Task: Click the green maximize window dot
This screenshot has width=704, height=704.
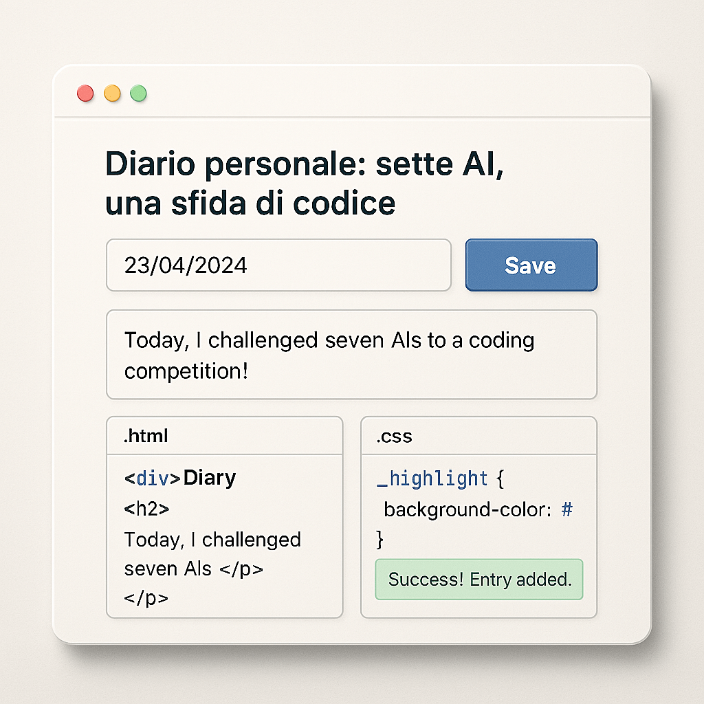Action: 139,93
